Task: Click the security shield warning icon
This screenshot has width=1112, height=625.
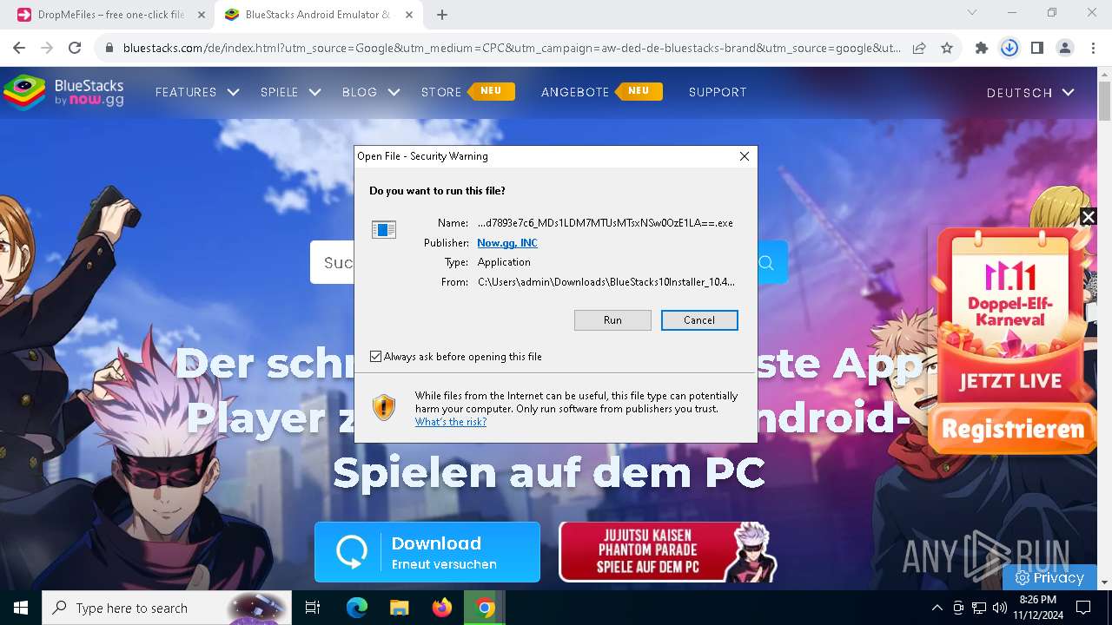Action: click(384, 407)
